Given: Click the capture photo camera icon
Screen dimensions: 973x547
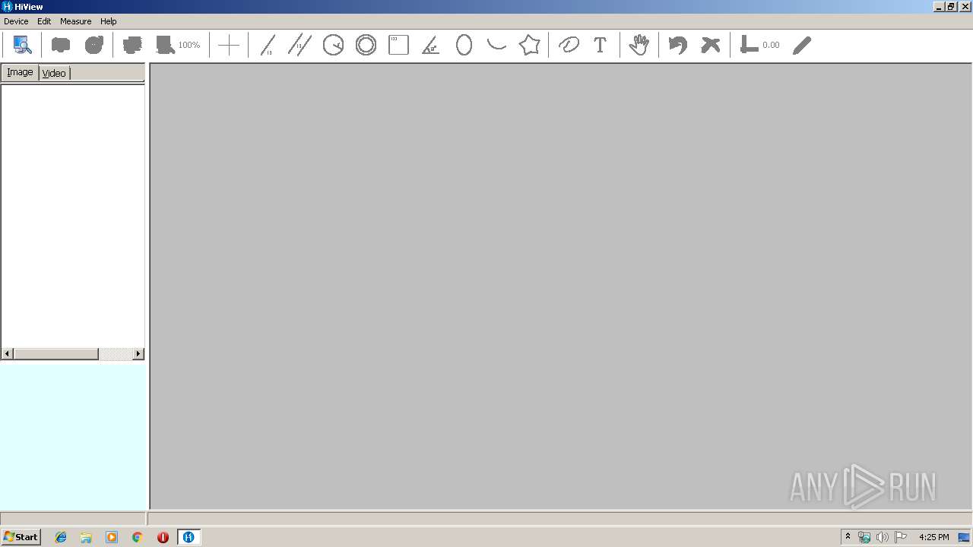Looking at the screenshot, I should pos(61,45).
